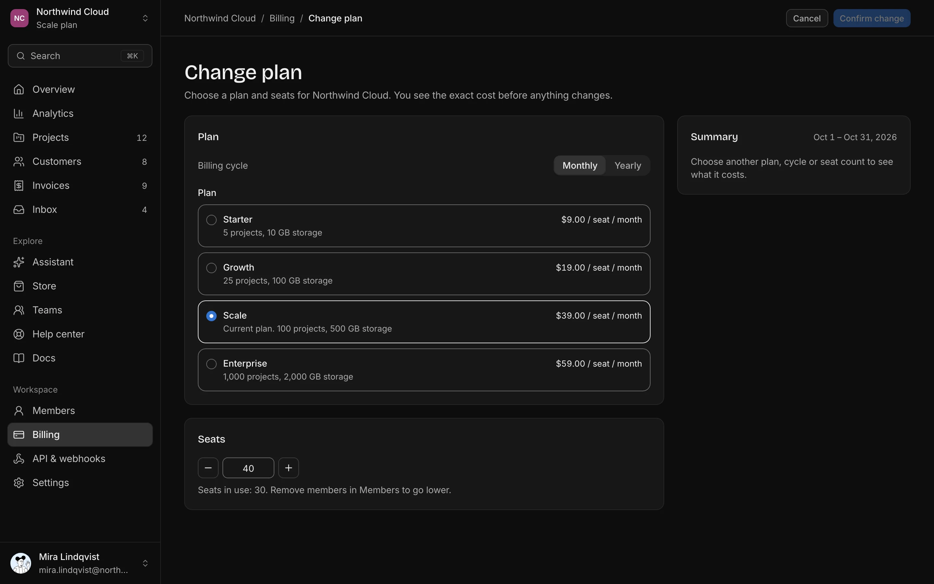Open Members via its person icon

pos(18,410)
